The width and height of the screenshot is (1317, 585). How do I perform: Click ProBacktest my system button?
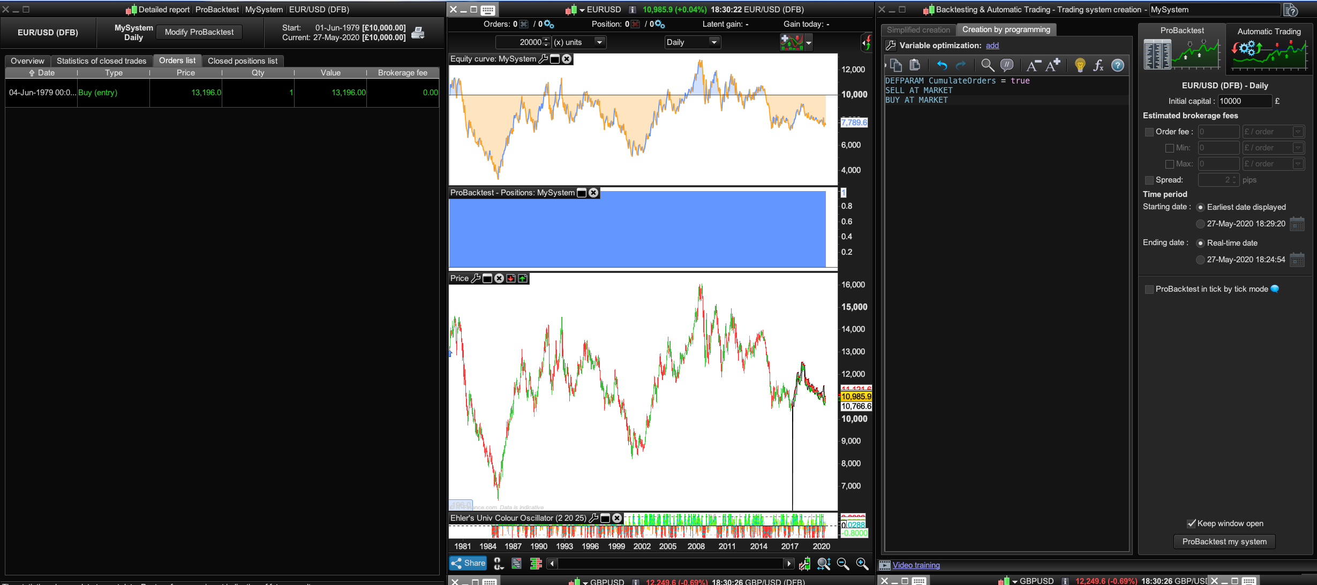[1224, 542]
